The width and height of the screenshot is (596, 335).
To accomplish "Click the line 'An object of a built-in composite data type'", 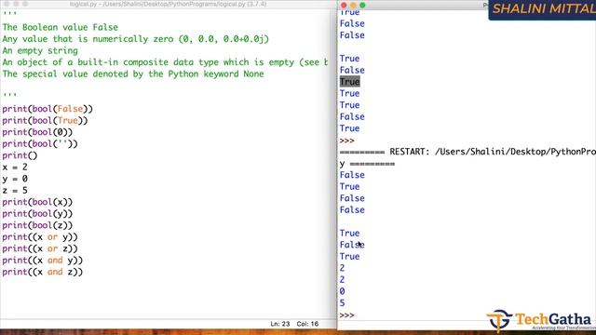I will point(165,62).
